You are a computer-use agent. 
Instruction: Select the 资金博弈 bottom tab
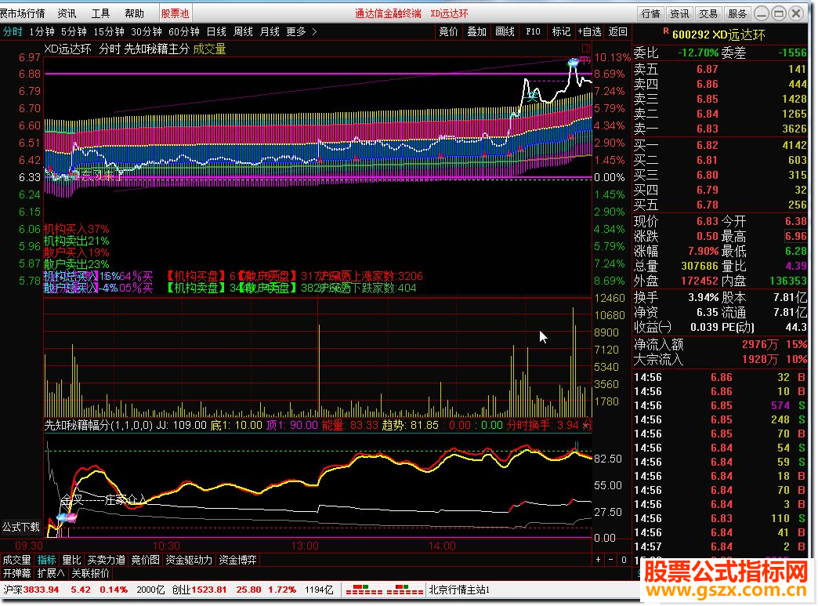[x=237, y=560]
